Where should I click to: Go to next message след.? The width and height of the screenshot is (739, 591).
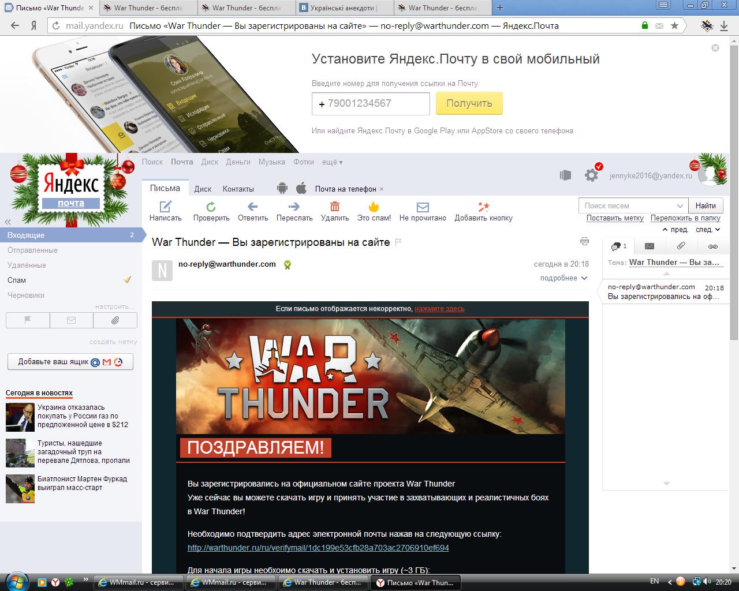coord(708,230)
